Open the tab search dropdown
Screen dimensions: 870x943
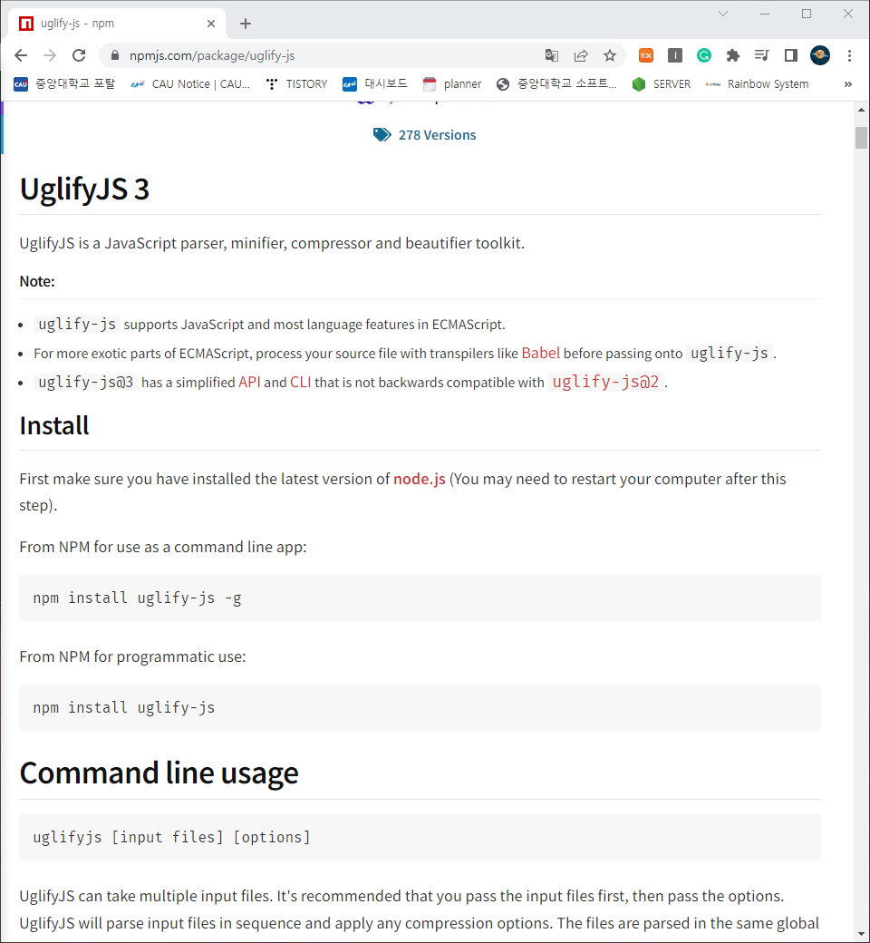723,14
